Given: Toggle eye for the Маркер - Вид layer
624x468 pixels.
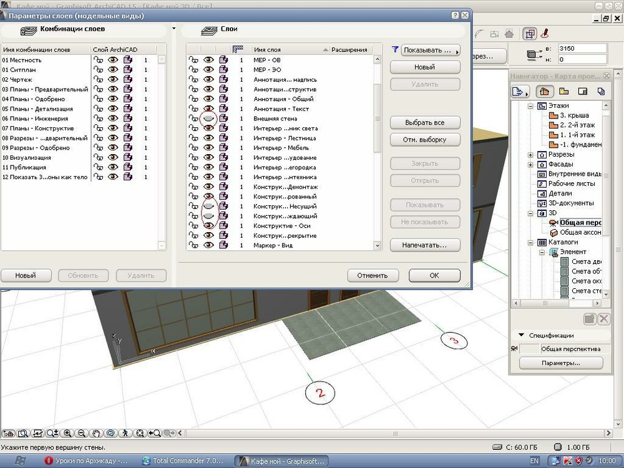Looking at the screenshot, I should [x=209, y=245].
